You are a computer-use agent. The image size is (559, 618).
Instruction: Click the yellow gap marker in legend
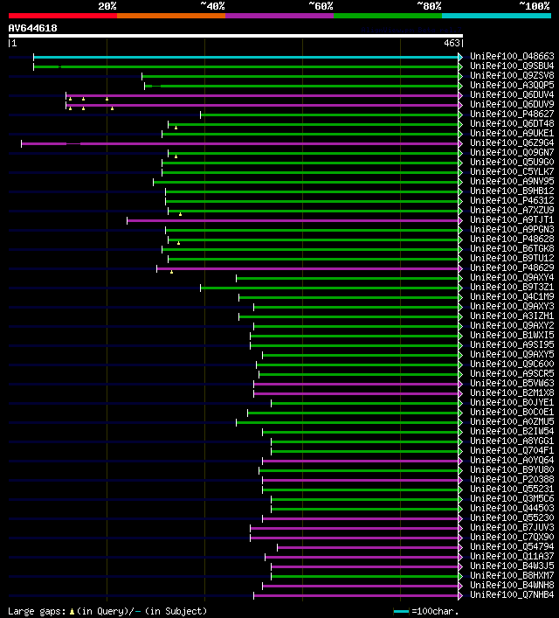[72, 611]
